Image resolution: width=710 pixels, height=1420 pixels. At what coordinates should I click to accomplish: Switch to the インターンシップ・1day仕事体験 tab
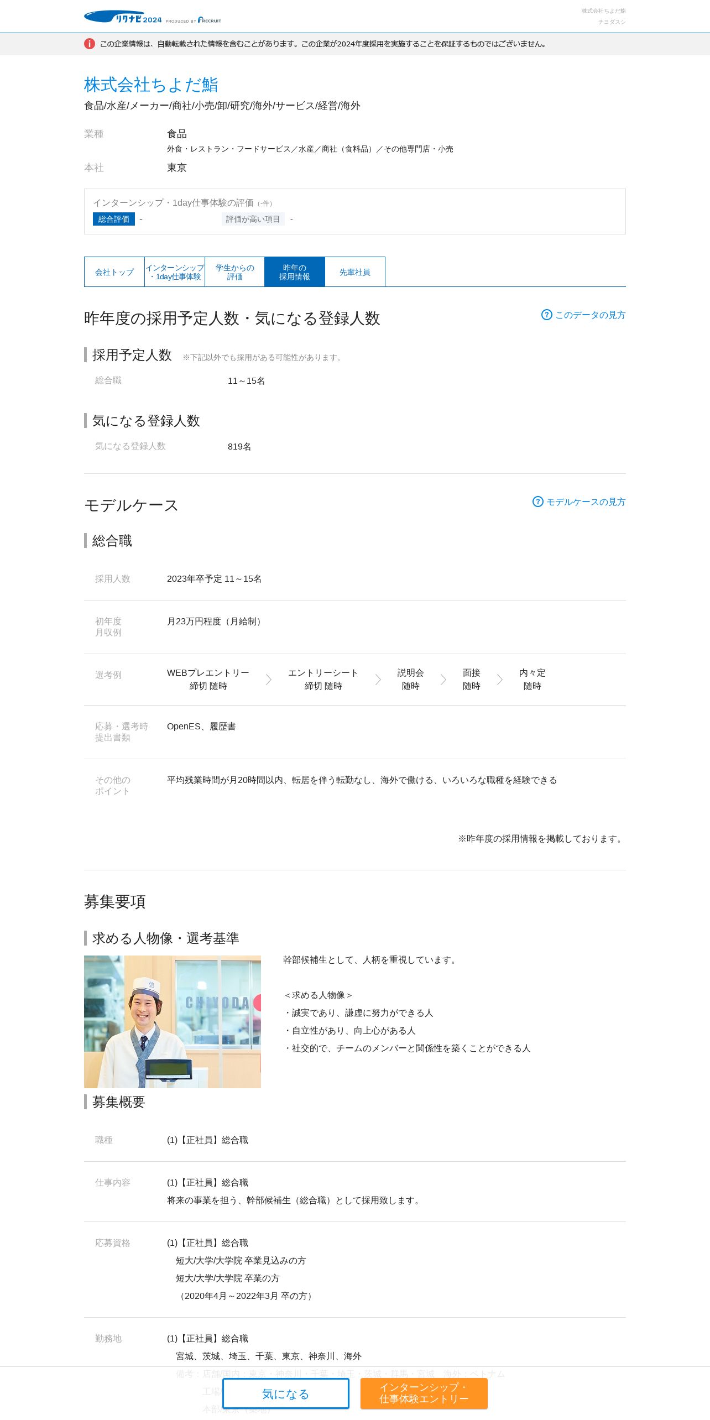click(x=175, y=272)
